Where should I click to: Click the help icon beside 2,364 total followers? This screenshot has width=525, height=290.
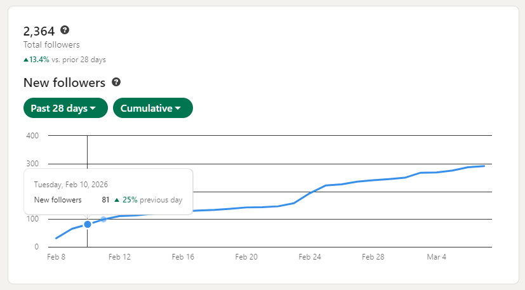click(64, 30)
